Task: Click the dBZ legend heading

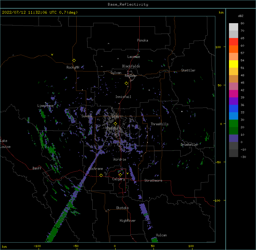Action: coord(241,16)
